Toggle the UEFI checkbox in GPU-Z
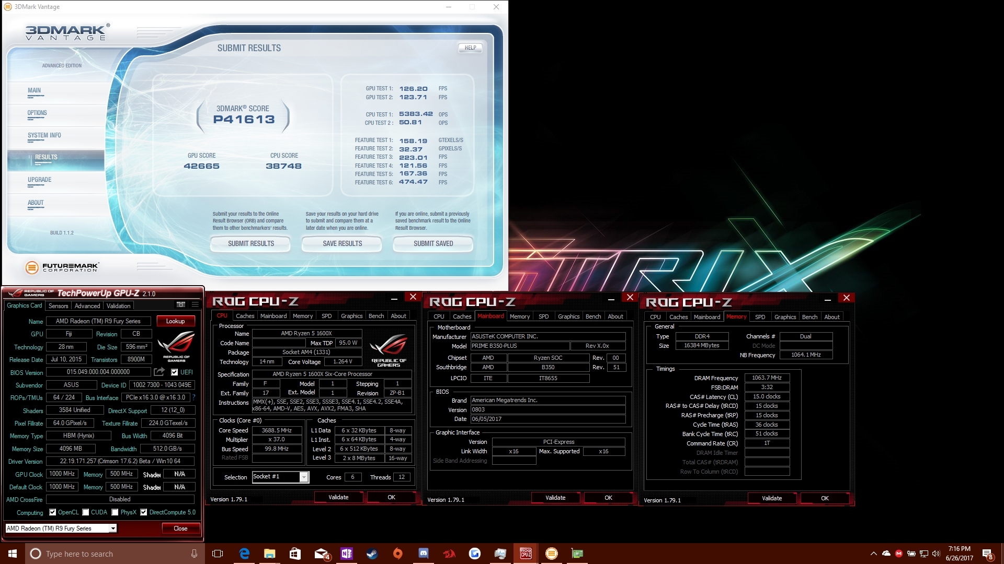The height and width of the screenshot is (564, 1004). pos(175,372)
